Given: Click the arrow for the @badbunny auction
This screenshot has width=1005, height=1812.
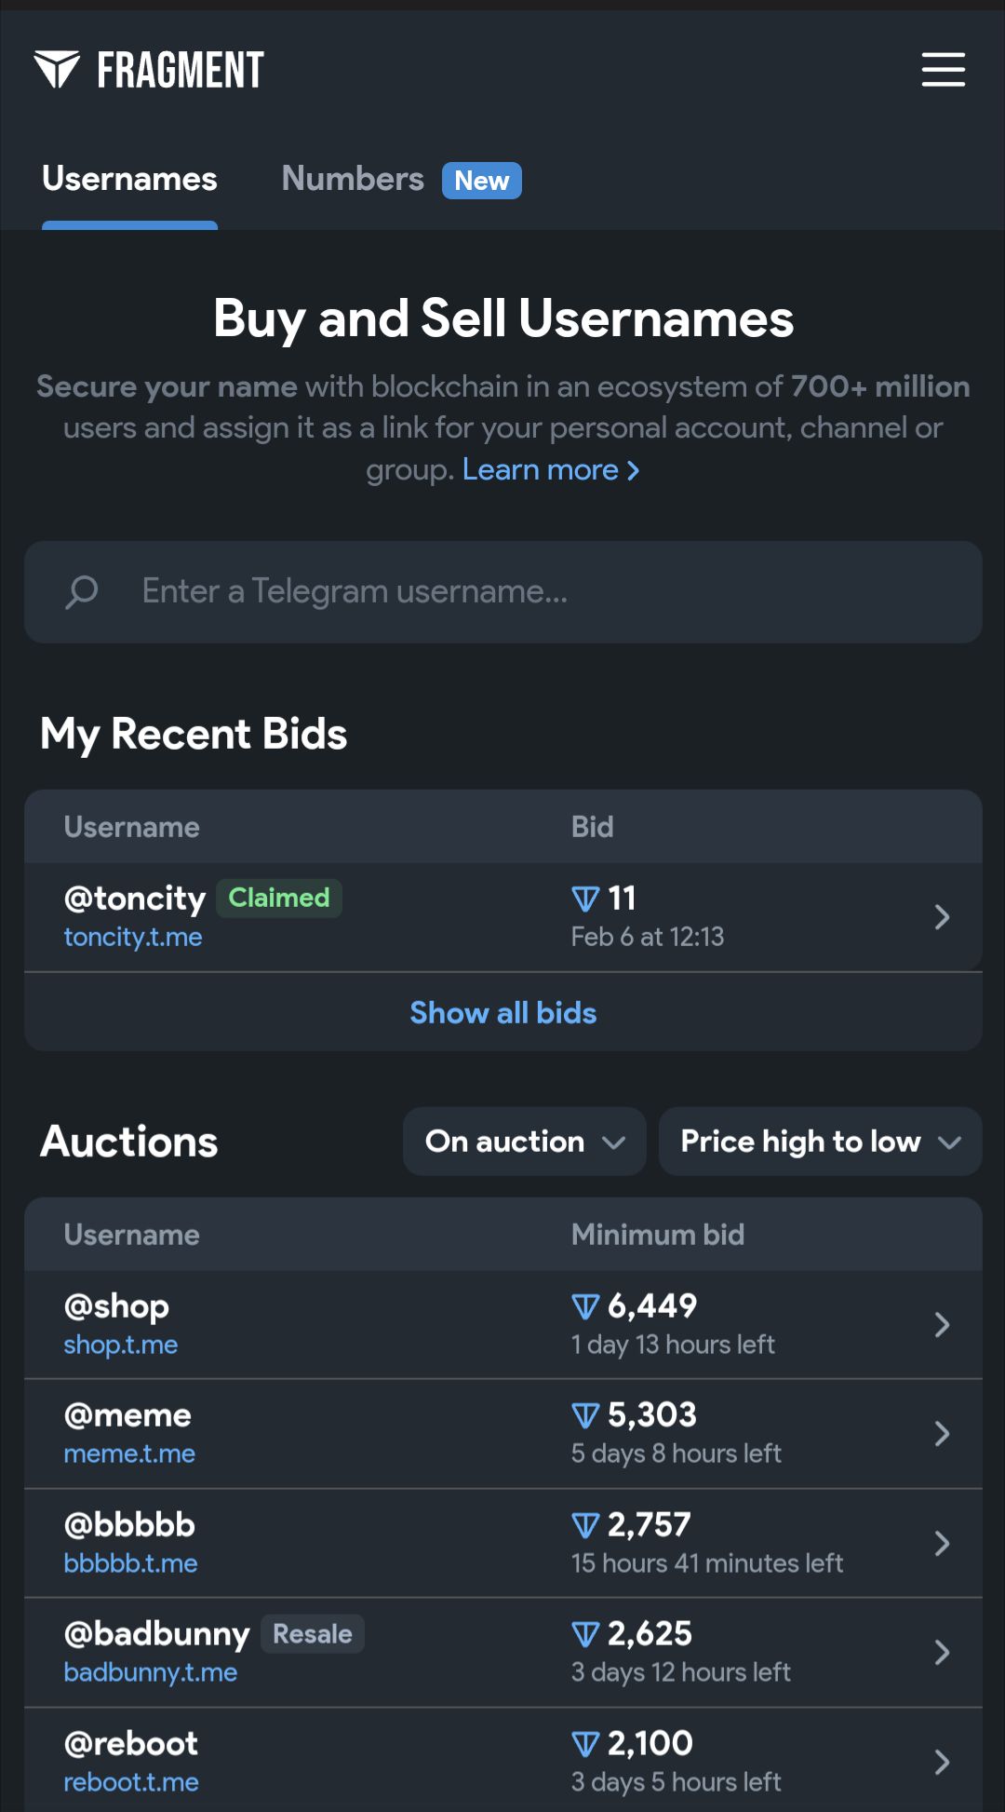Looking at the screenshot, I should [942, 1653].
